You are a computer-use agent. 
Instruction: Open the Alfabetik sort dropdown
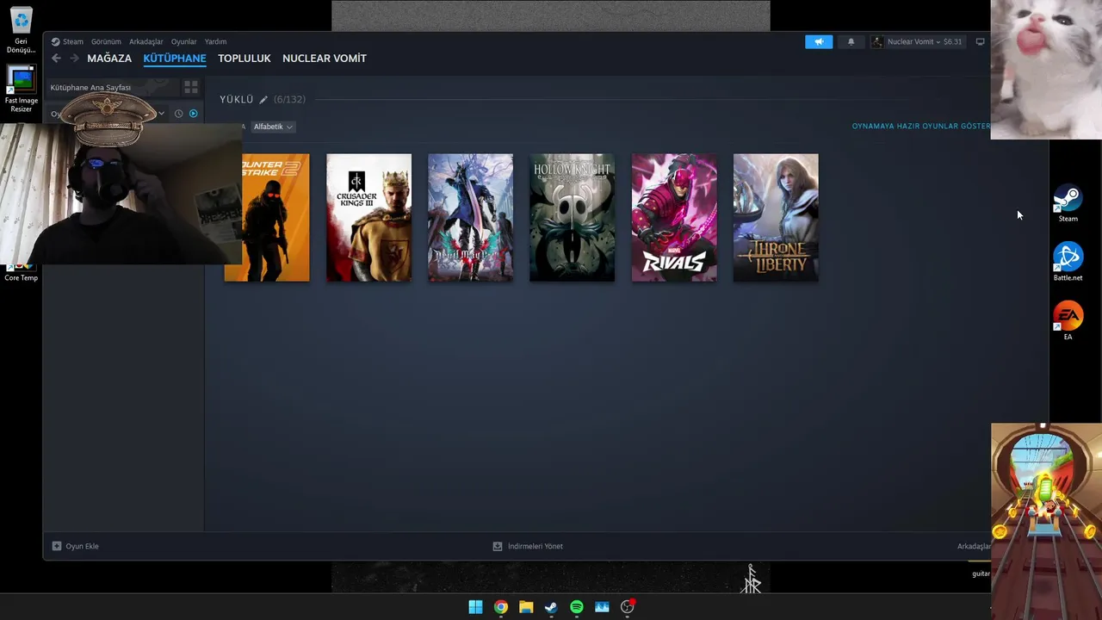pyautogui.click(x=273, y=127)
